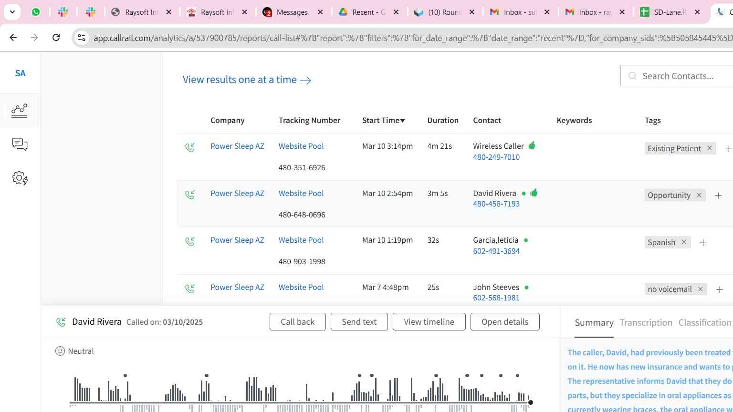Switch to the WhatsApp browser tab

pos(36,12)
